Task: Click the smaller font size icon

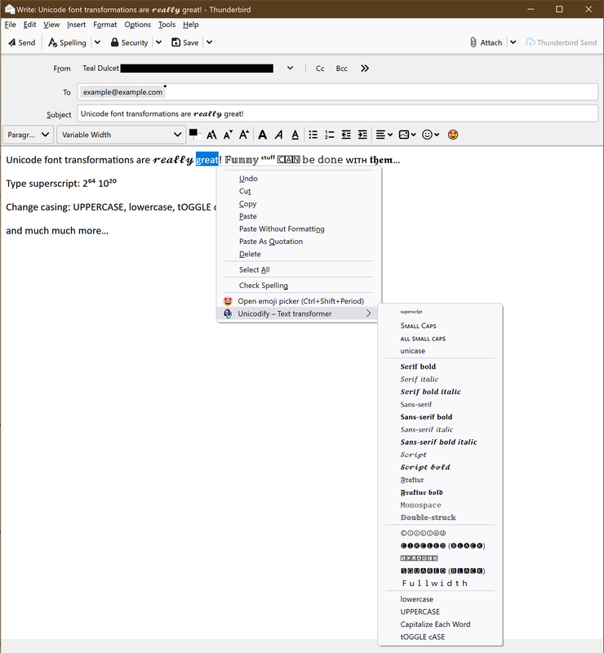Action: 228,135
